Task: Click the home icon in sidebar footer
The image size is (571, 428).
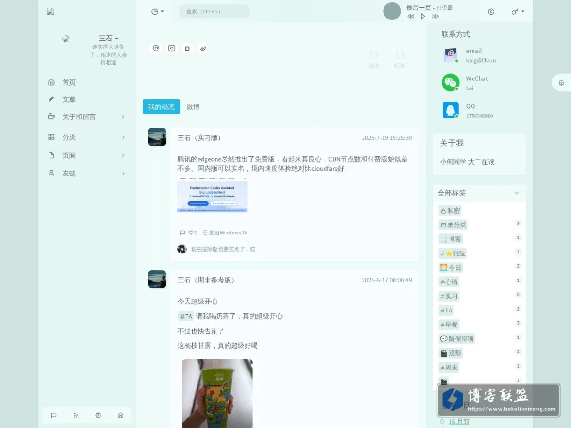Action: pyautogui.click(x=121, y=415)
